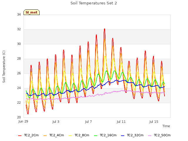
Task: Click the chart title Soil Temperatures Set 2
Action: [x=94, y=3]
